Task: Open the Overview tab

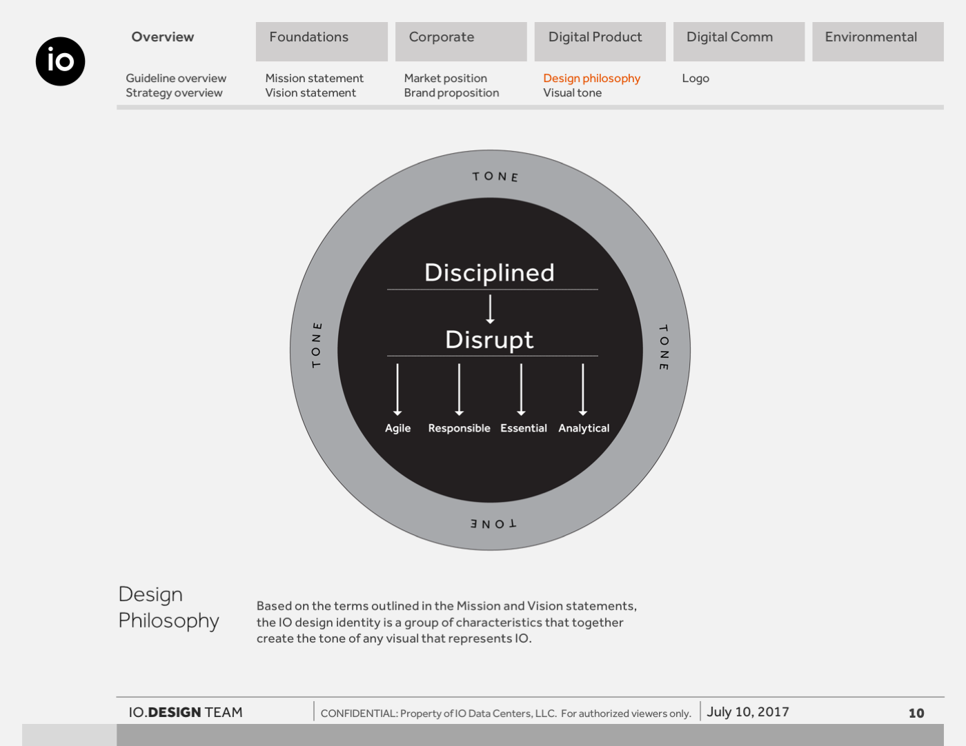Action: pyautogui.click(x=163, y=37)
